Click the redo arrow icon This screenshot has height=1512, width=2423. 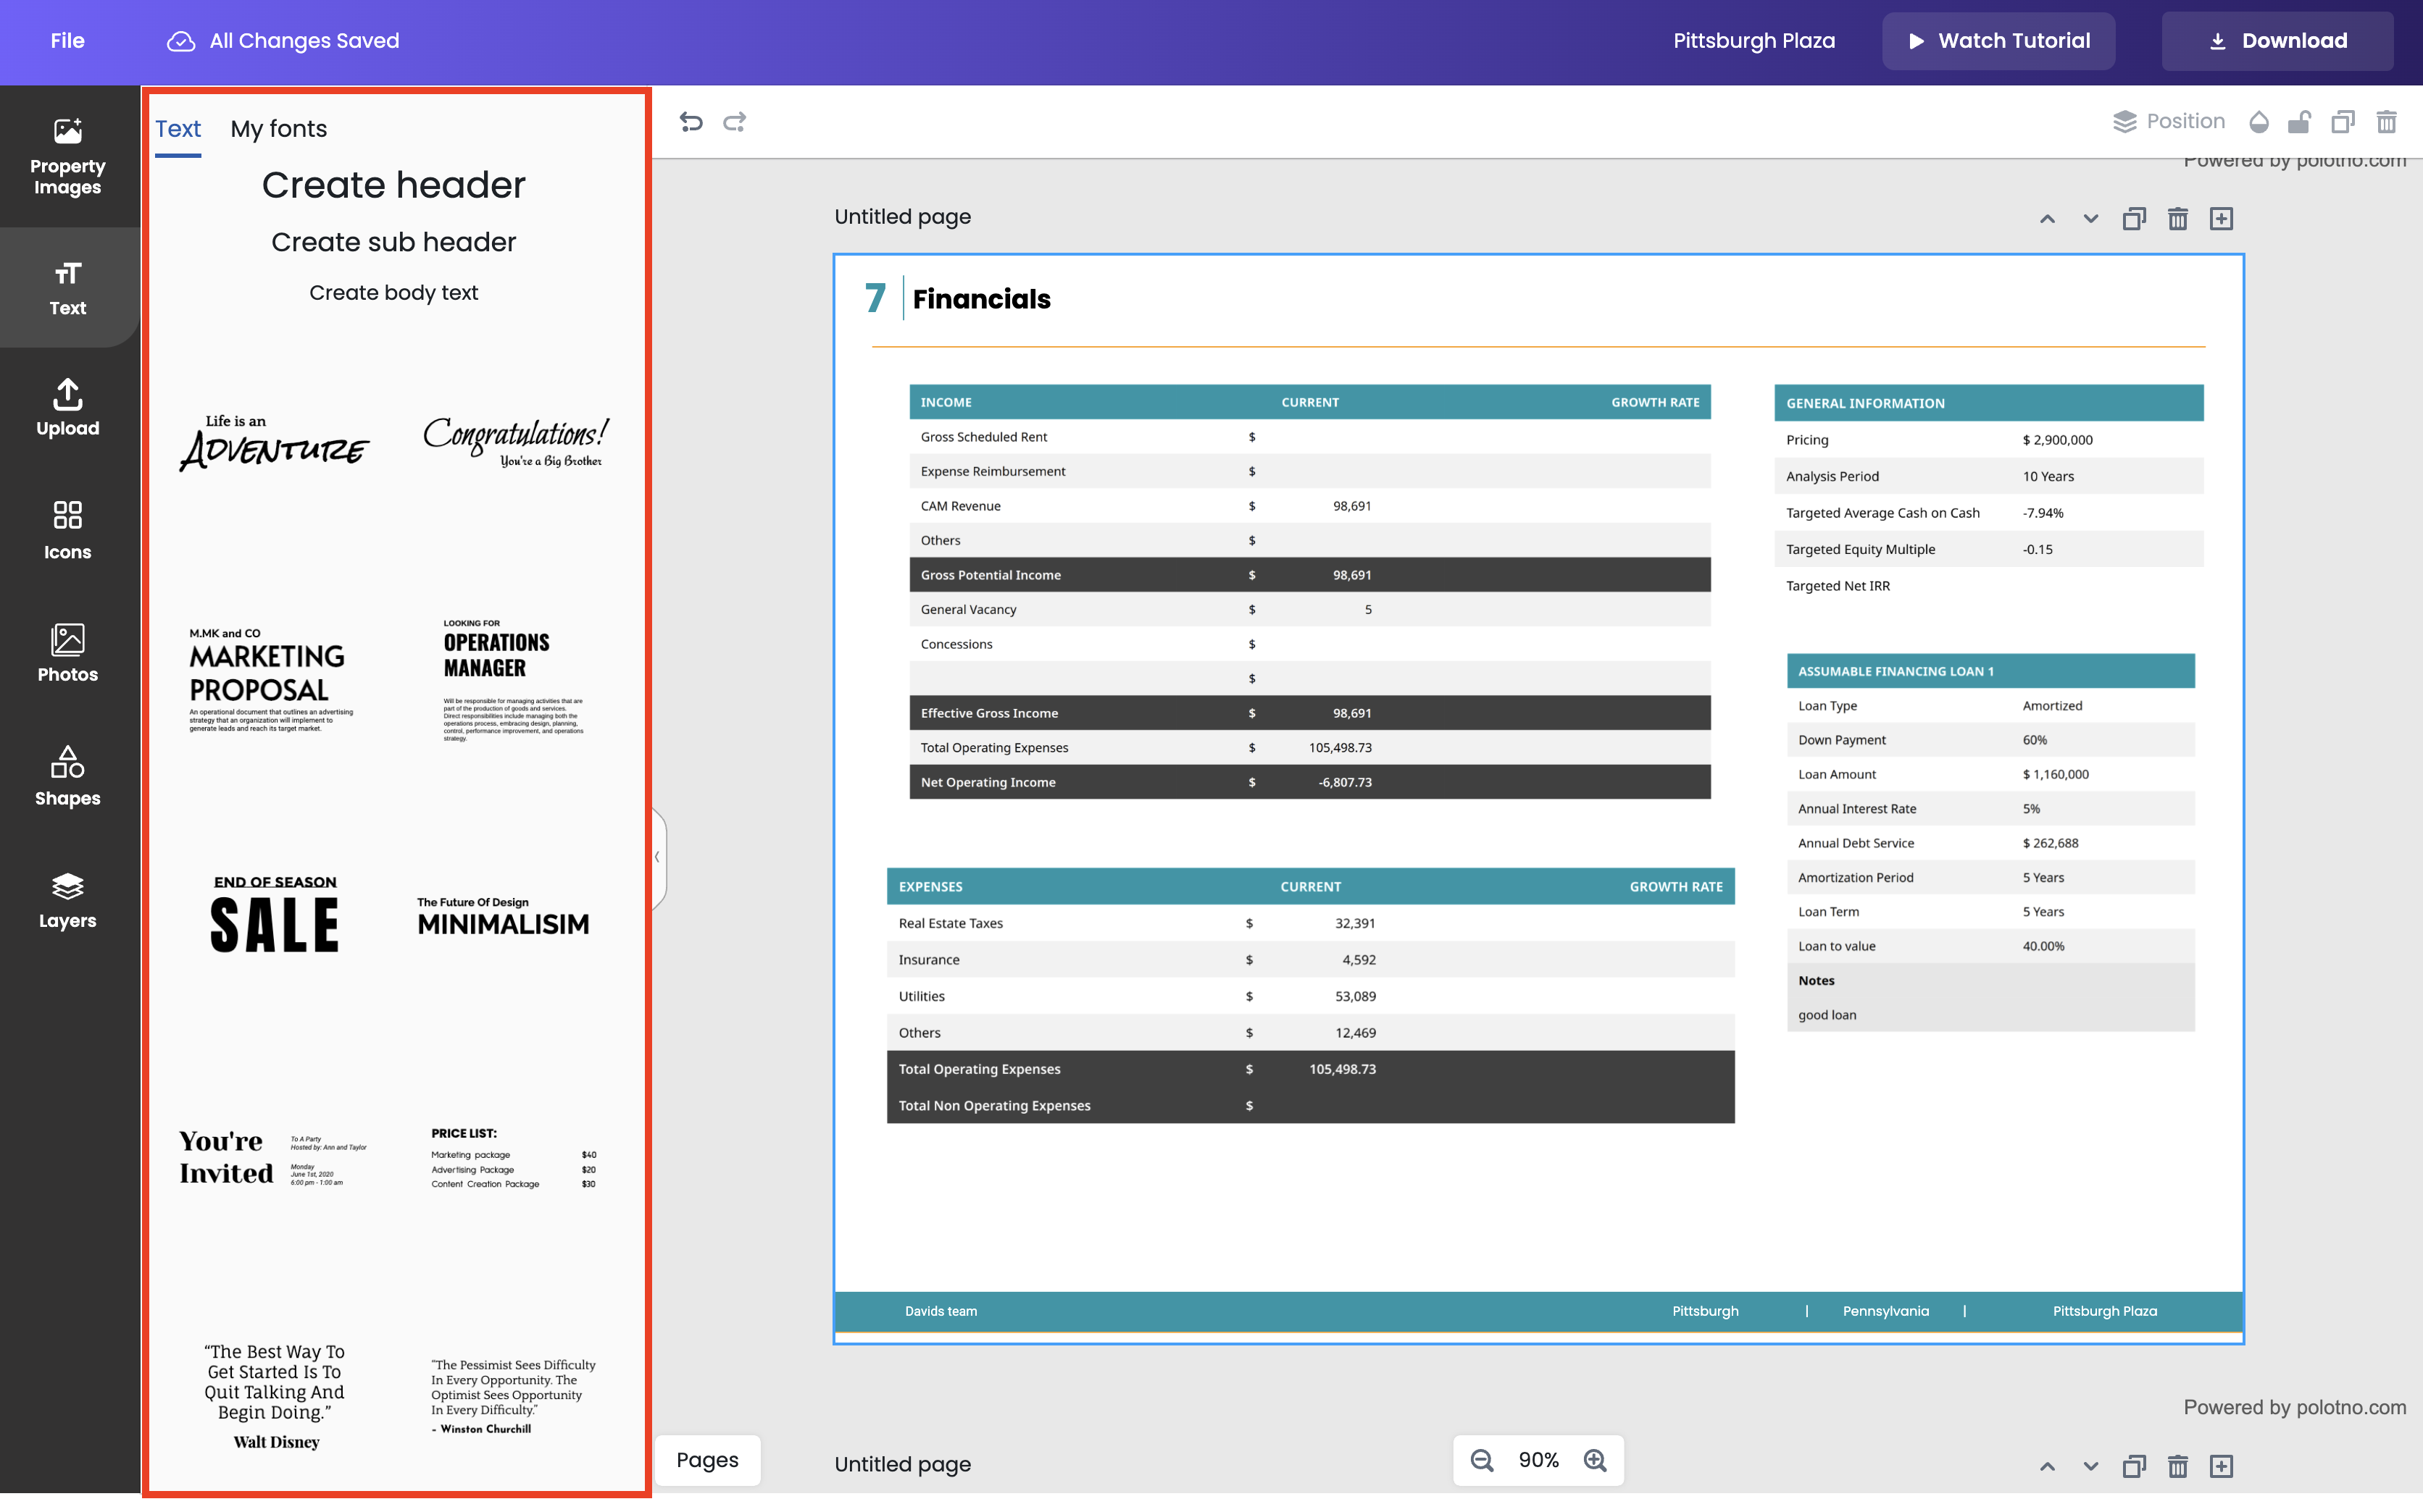[x=735, y=122]
